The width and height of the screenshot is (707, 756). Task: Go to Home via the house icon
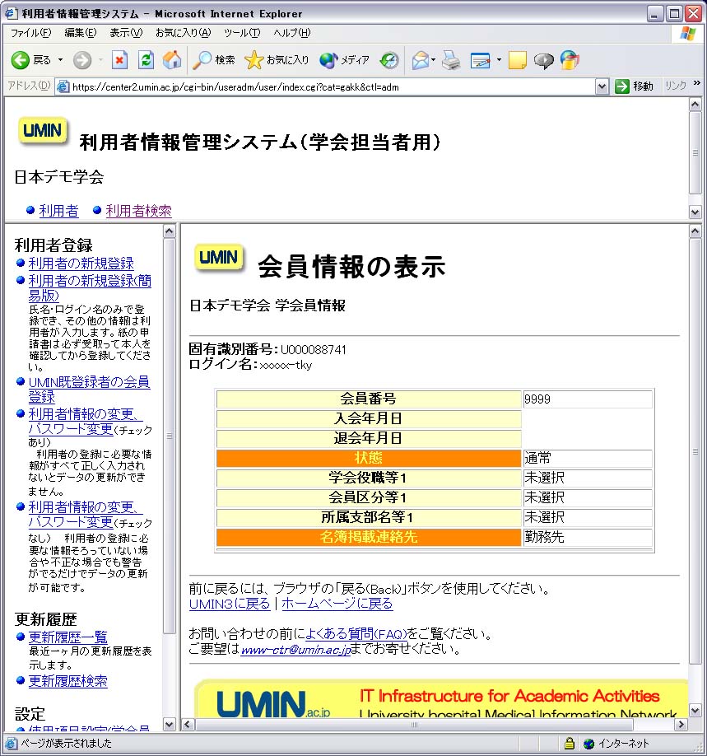point(172,60)
